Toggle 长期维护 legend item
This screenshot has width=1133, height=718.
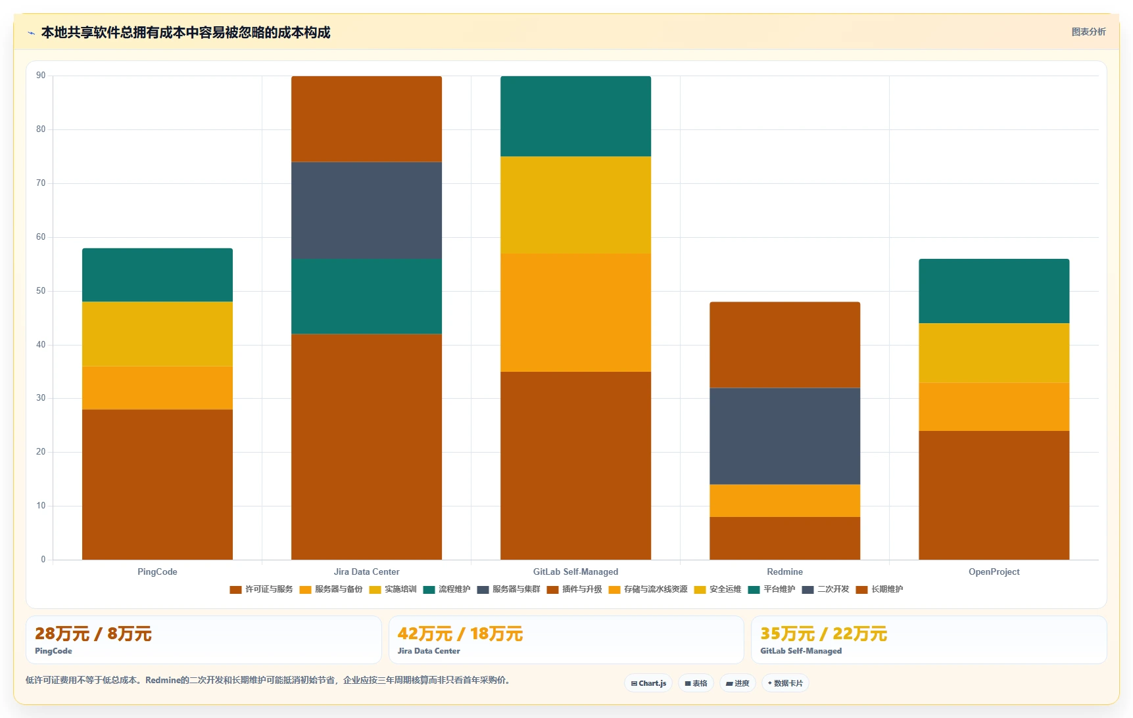(x=879, y=589)
